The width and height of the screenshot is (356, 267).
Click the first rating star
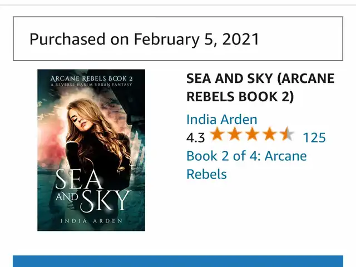point(218,136)
